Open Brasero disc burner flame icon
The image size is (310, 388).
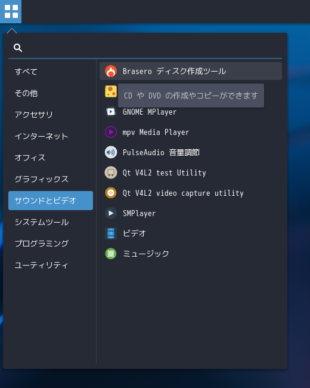pyautogui.click(x=111, y=71)
